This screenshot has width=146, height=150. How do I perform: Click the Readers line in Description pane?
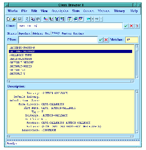[59, 123]
